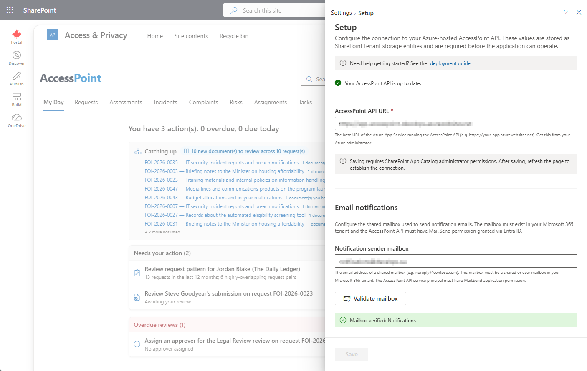Click the AccessPoint logo heading
This screenshot has height=371, width=587.
point(71,78)
